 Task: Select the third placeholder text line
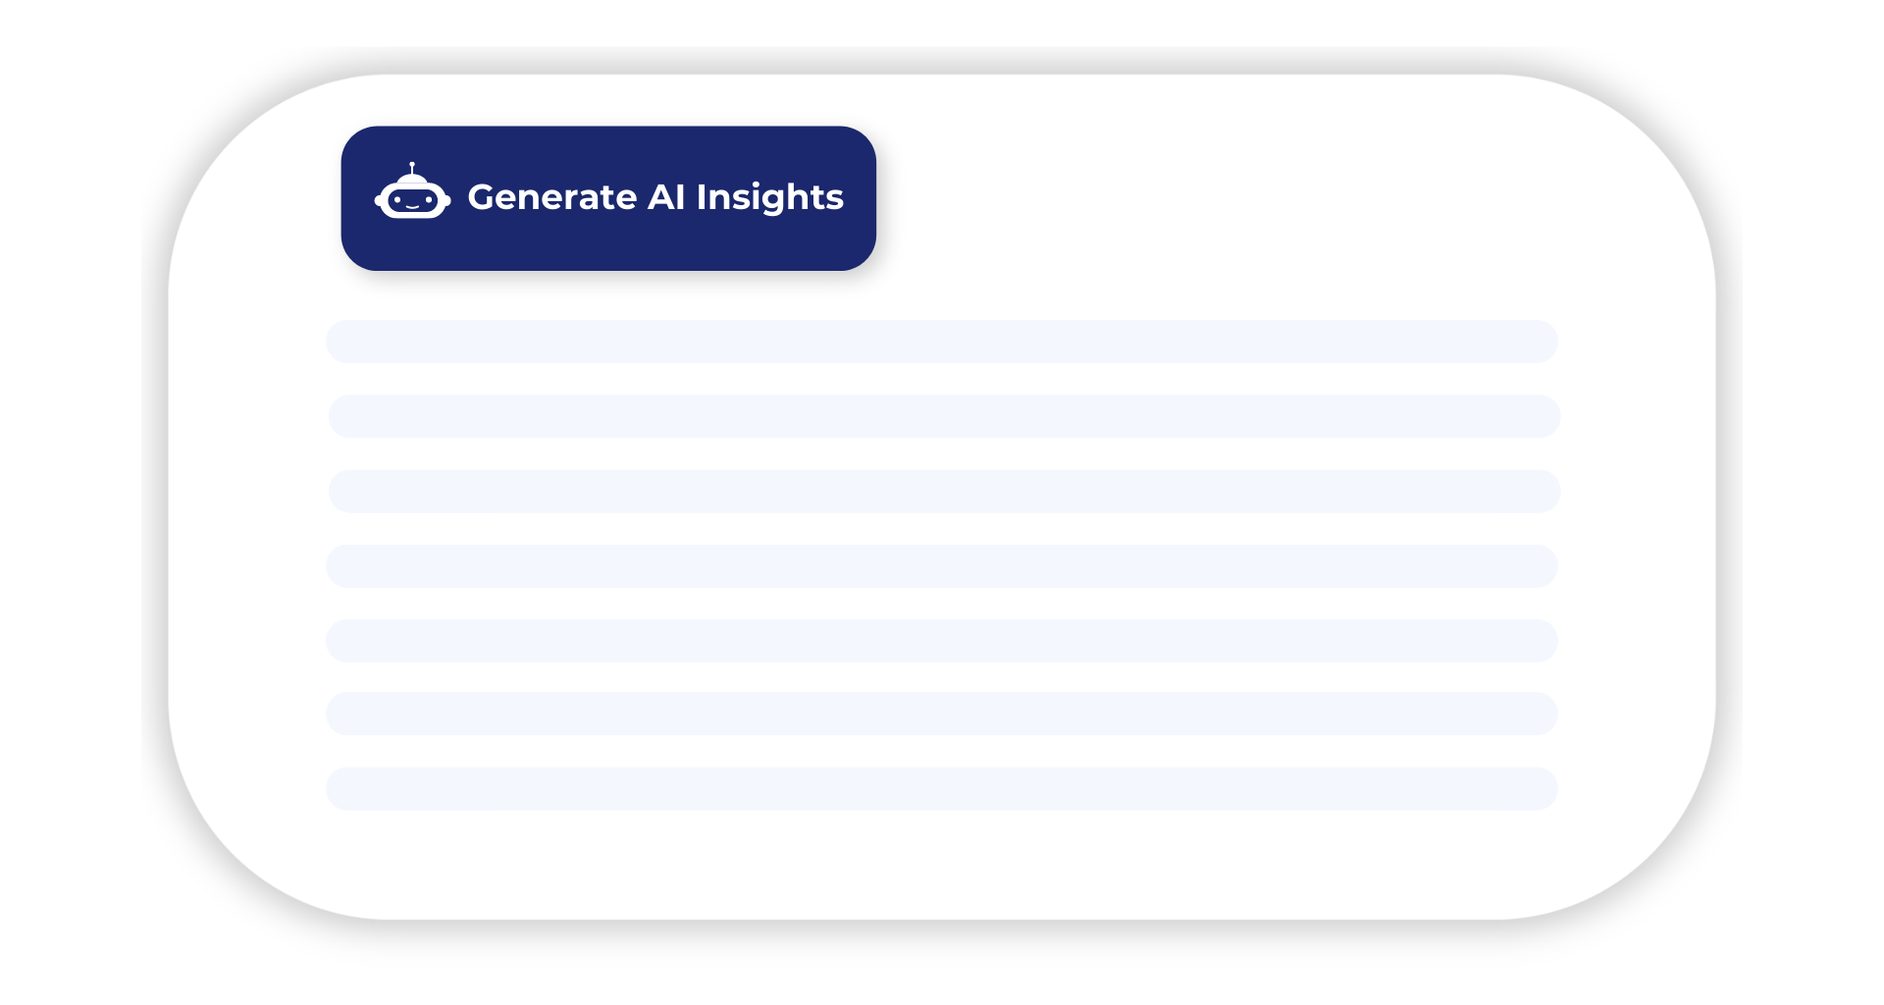944,492
